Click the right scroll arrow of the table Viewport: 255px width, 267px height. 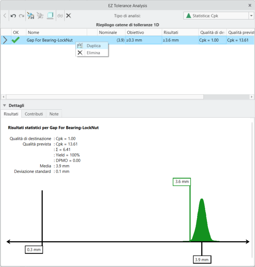tap(252, 97)
